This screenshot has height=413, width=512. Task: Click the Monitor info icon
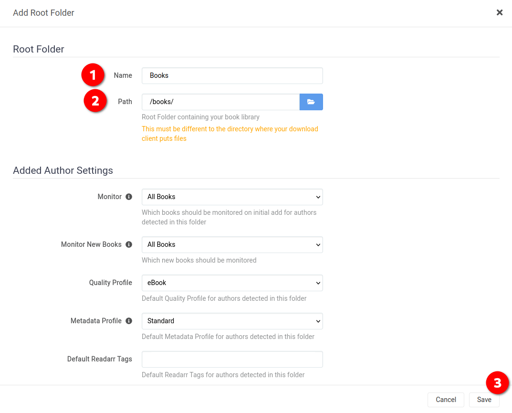coord(129,197)
